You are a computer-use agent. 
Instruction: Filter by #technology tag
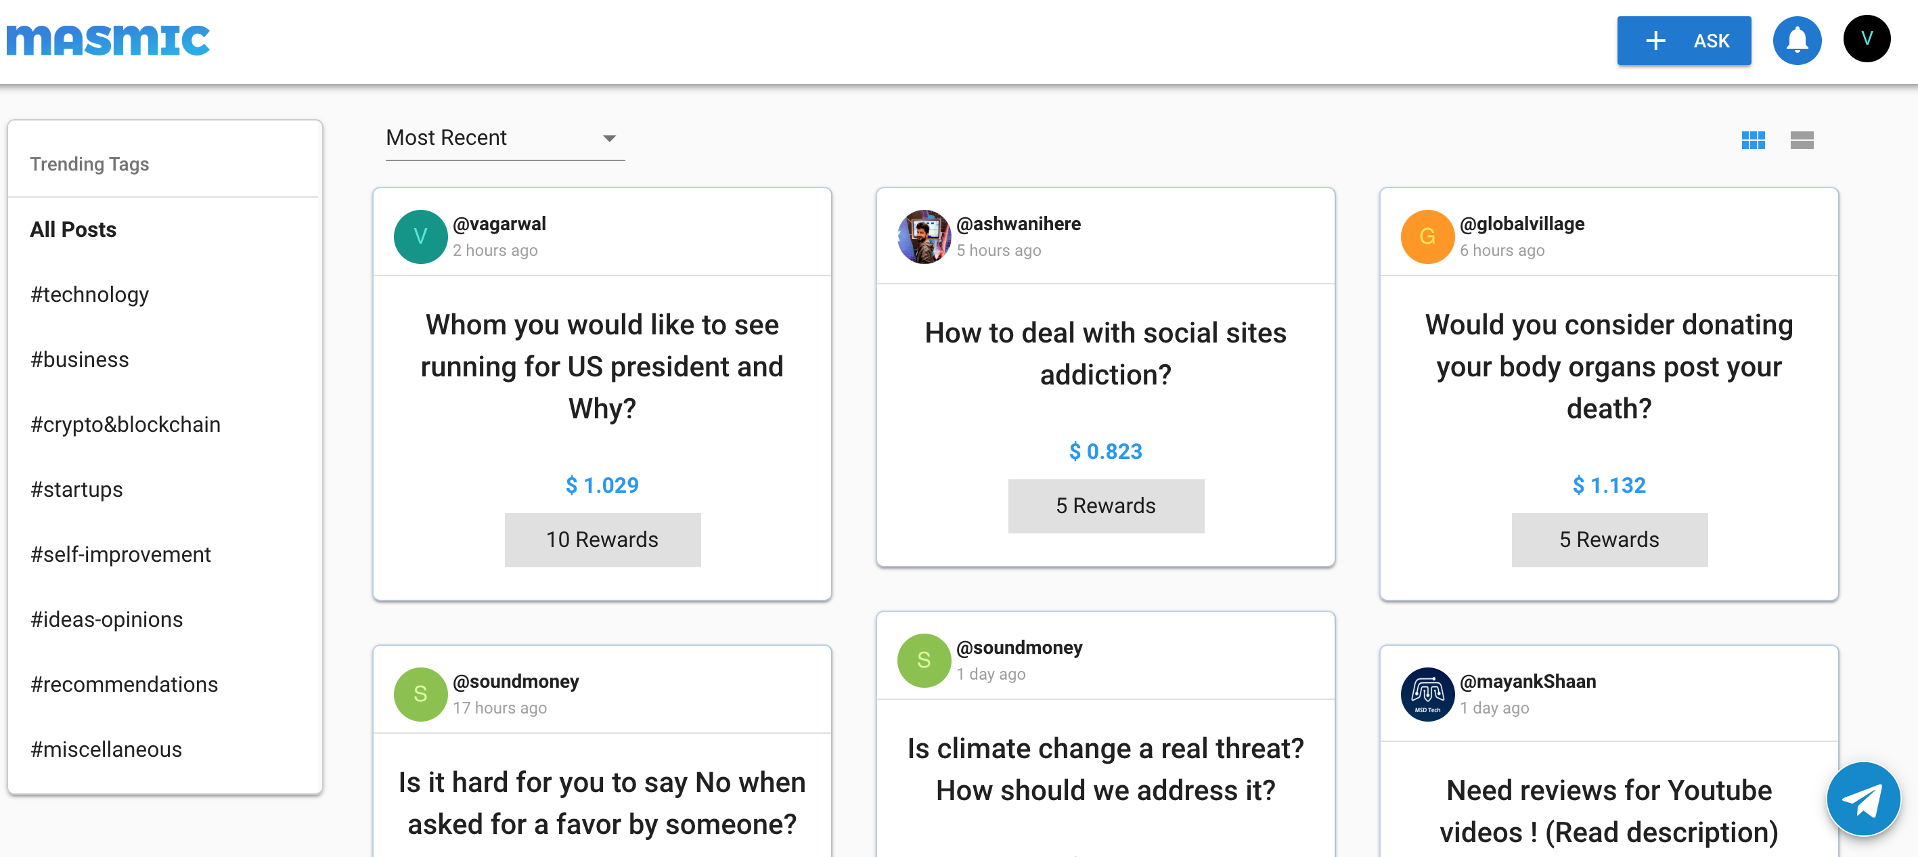click(x=89, y=295)
